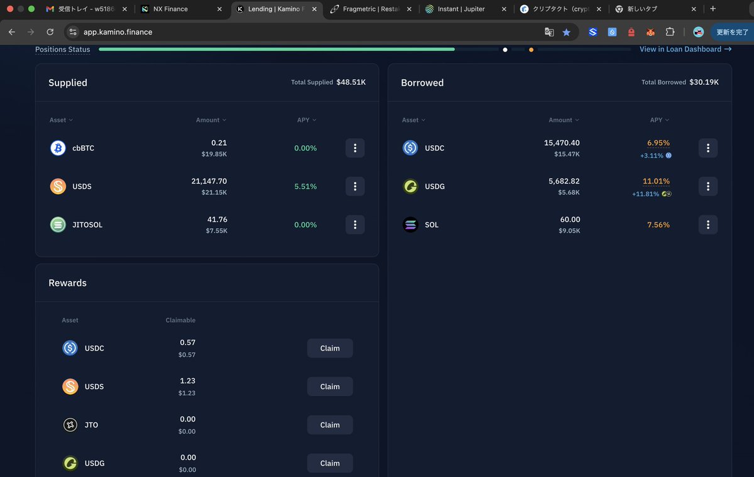This screenshot has height=477, width=754.
Task: Click the borrowed USDG asset icon
Action: (410, 186)
